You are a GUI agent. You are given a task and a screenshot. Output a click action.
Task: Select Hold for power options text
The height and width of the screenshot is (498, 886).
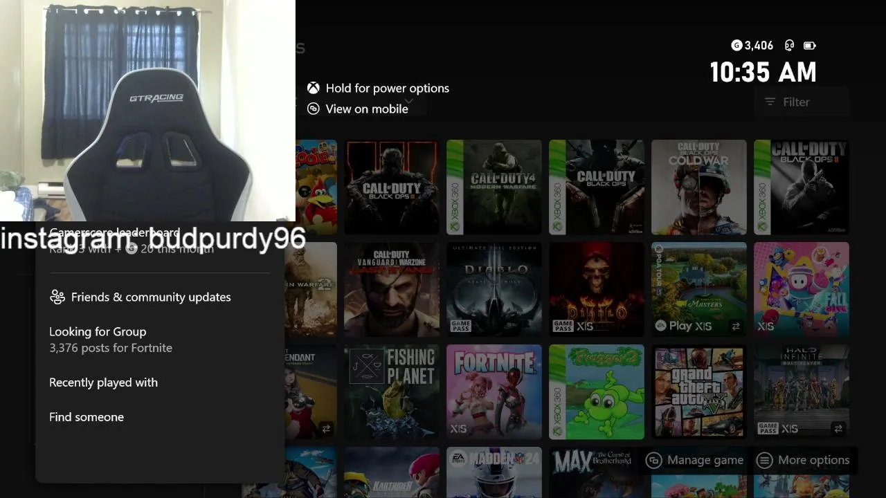pyautogui.click(x=388, y=88)
